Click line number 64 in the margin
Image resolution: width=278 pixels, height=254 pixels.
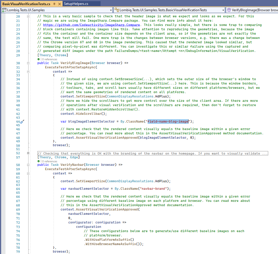pos(18,189)
